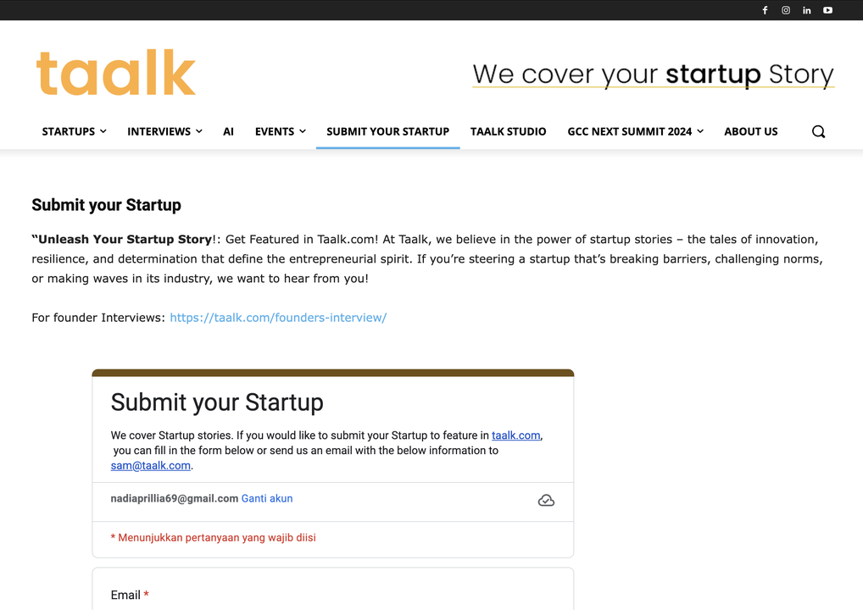Click the taalk.com link in form
Viewport: 863px width, 610px height.
pyautogui.click(x=515, y=435)
